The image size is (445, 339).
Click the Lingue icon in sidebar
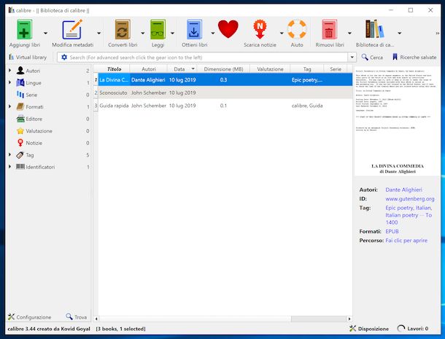coord(20,82)
